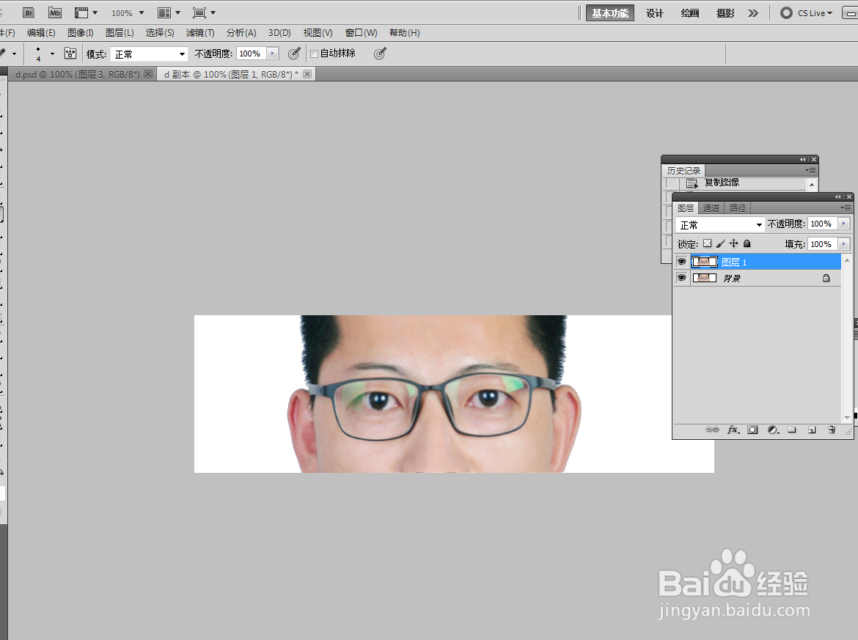The image size is (858, 640).
Task: Open the brush preset picker arrow
Action: click(x=53, y=54)
